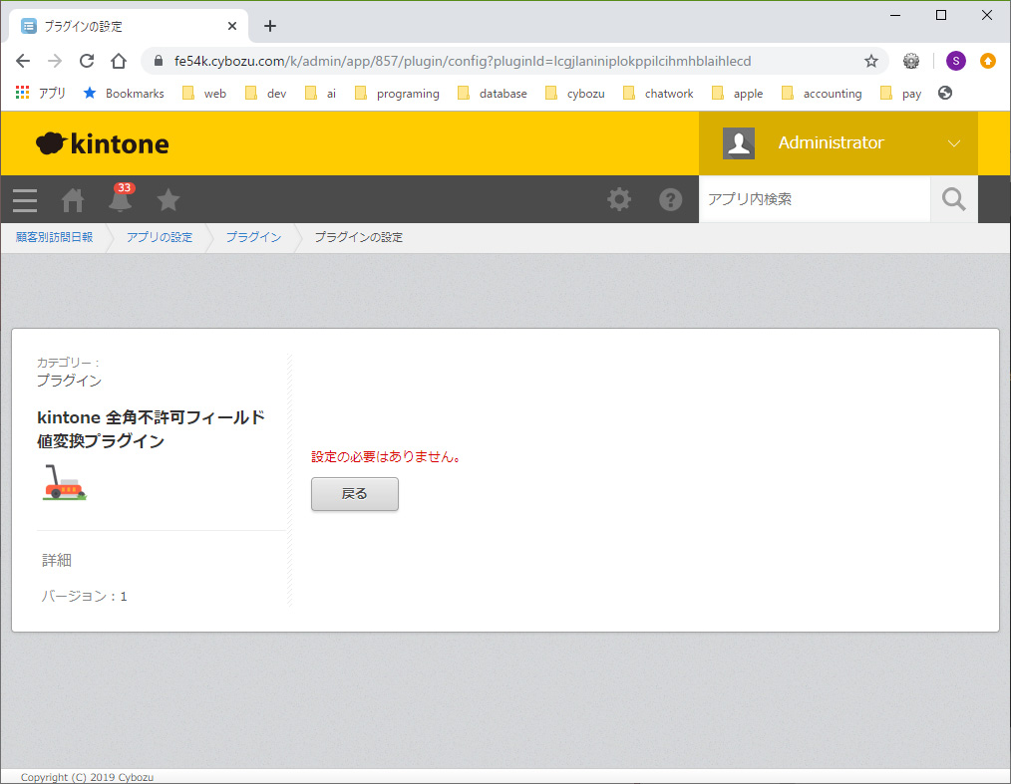Viewport: 1011px width, 784px height.
Task: Bookmark this page with star icon
Action: (x=871, y=61)
